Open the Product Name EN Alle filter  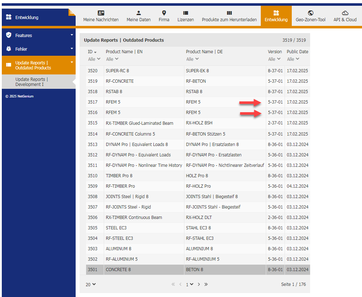click(112, 59)
